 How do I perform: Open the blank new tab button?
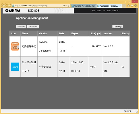click(x=124, y=6)
